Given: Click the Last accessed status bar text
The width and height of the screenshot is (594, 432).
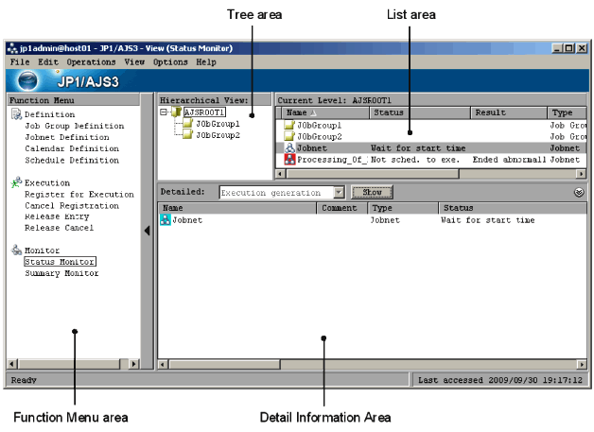Looking at the screenshot, I should click(x=500, y=380).
